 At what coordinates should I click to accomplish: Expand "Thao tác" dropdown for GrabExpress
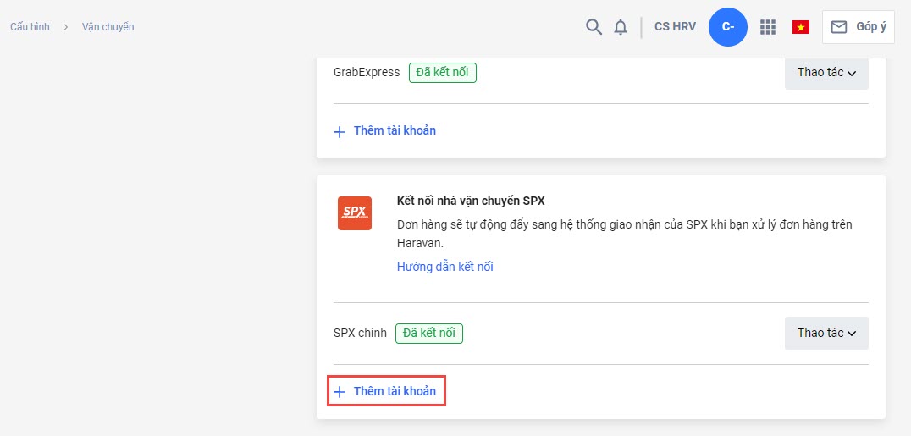click(826, 73)
